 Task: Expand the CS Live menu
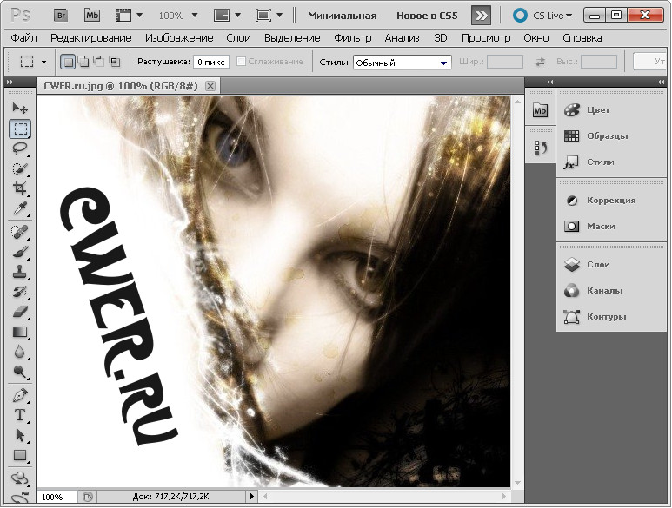pyautogui.click(x=543, y=16)
